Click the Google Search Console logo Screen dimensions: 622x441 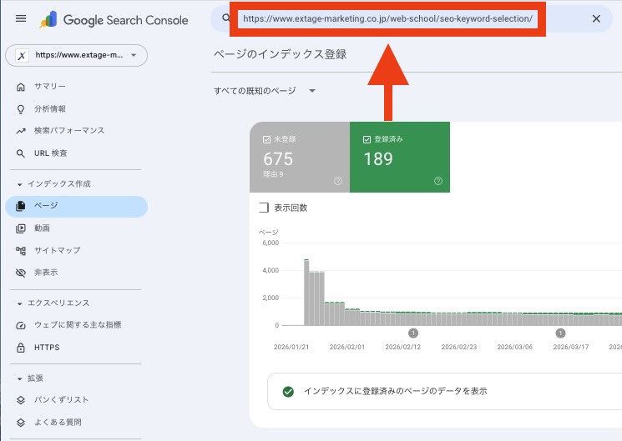114,20
